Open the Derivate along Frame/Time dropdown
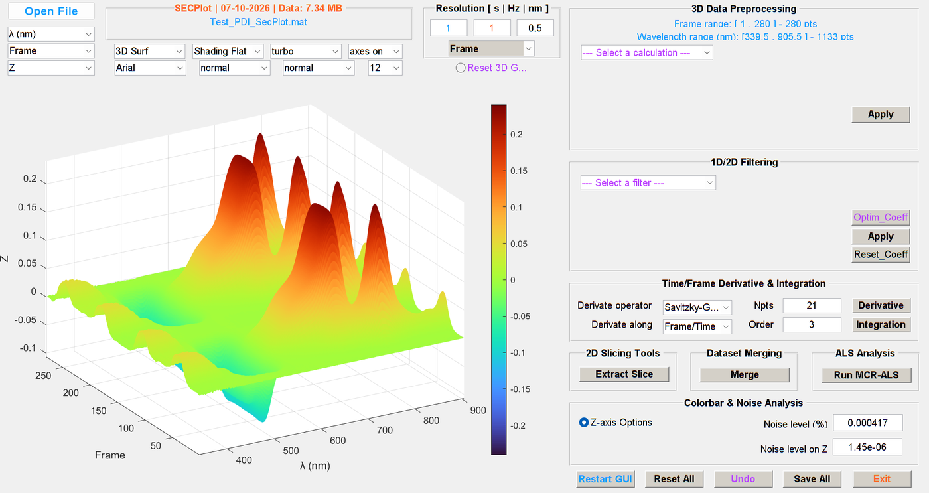 point(697,326)
